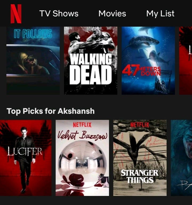Tap the Netflix N logo
Viewport: 192px width, 205px height.
pyautogui.click(x=16, y=14)
